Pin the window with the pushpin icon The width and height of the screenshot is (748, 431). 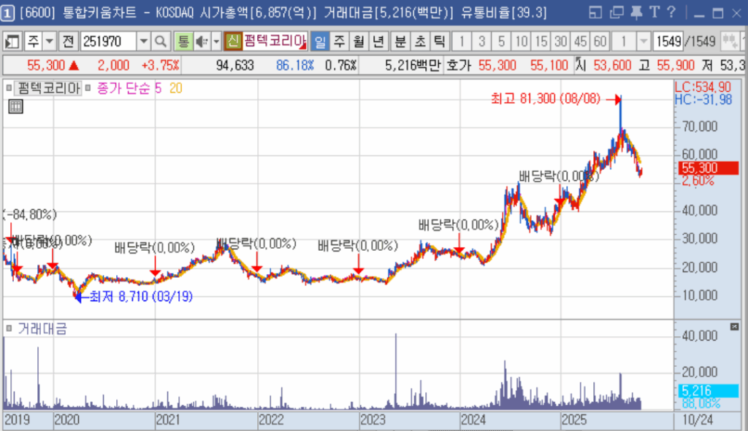(x=636, y=12)
